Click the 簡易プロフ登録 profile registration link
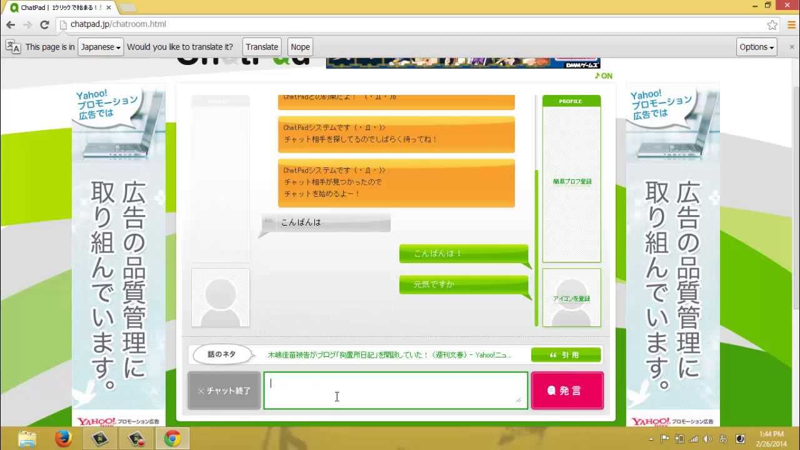Viewport: 800px width, 450px height. point(572,182)
